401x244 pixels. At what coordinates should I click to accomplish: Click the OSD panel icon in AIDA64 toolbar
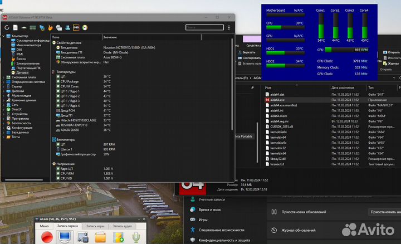click(x=76, y=27)
